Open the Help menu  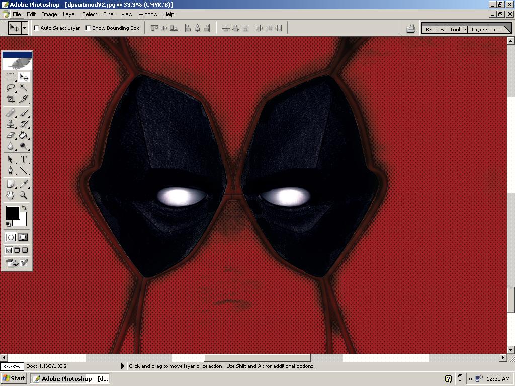(169, 14)
